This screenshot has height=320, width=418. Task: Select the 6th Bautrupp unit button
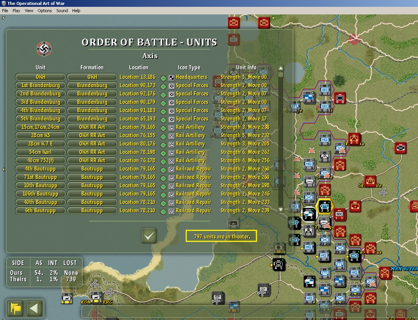(41, 210)
